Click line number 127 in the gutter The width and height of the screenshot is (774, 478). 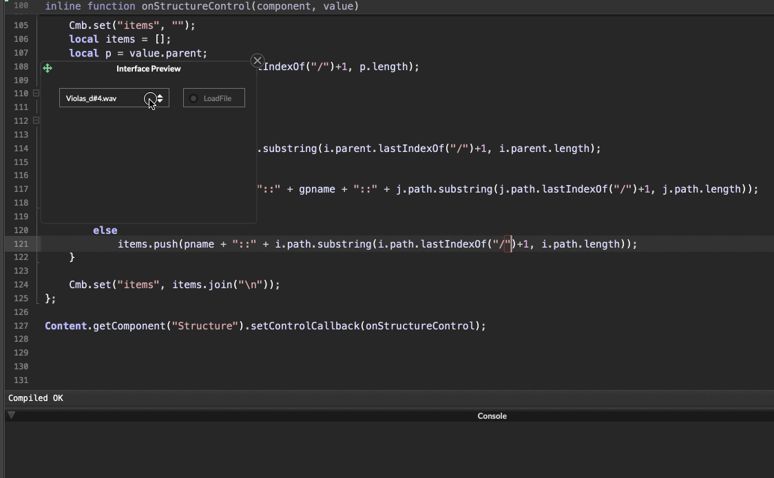click(x=21, y=326)
